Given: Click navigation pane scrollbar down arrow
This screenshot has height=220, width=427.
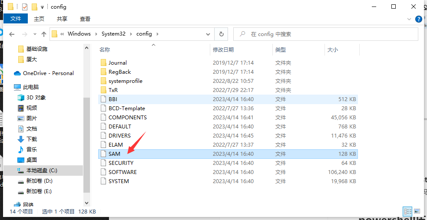Looking at the screenshot, I should pyautogui.click(x=86, y=203).
